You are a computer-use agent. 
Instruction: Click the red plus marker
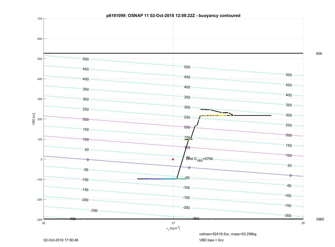[173, 159]
